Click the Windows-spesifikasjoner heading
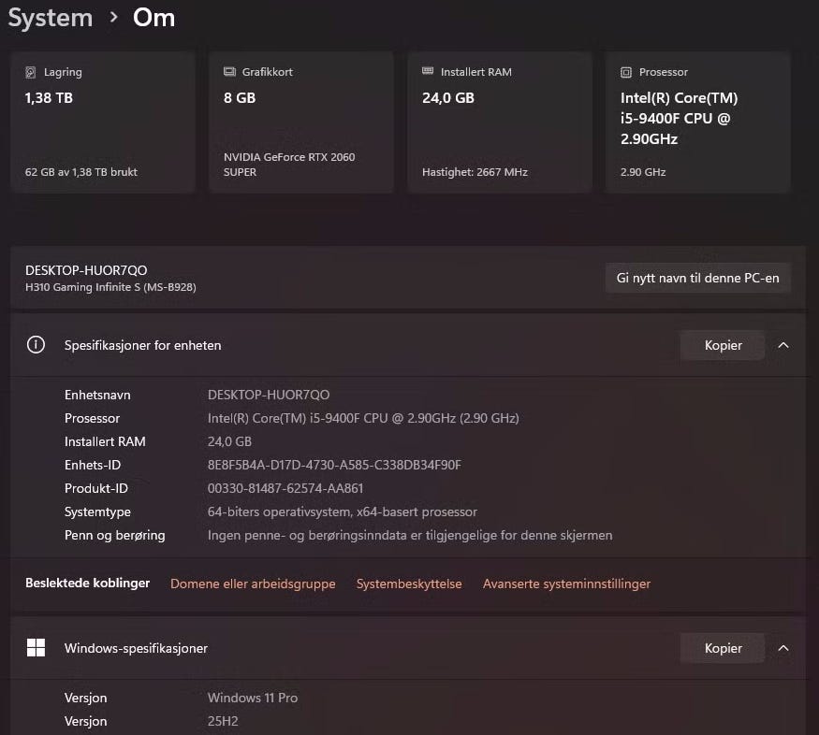 point(136,648)
